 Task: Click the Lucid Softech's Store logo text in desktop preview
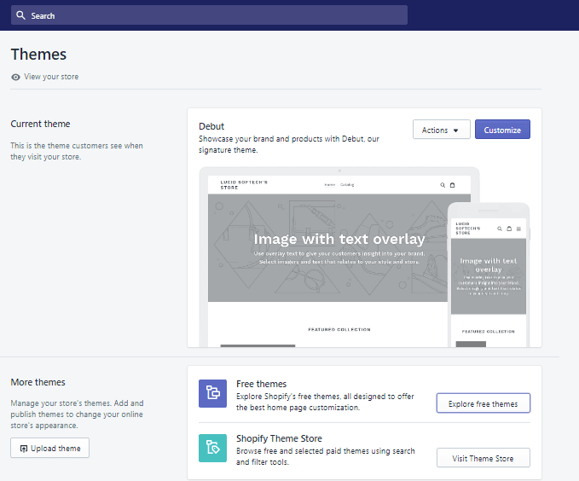(244, 185)
